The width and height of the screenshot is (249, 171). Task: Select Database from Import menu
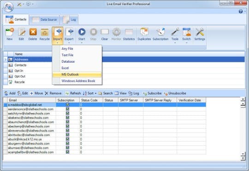(77, 61)
